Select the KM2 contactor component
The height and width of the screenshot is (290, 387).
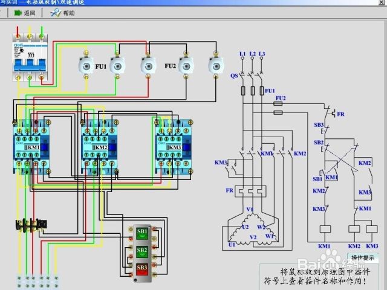[x=99, y=147]
